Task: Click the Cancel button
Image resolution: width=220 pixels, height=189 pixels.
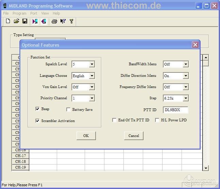Action: pos(134,136)
